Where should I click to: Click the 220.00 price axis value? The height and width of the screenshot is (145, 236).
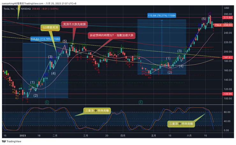(x=228, y=42)
